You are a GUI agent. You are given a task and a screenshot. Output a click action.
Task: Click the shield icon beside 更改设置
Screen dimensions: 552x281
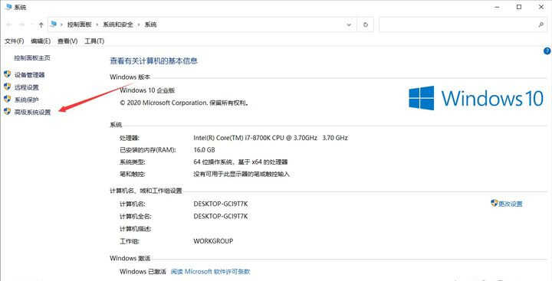[x=495, y=203]
